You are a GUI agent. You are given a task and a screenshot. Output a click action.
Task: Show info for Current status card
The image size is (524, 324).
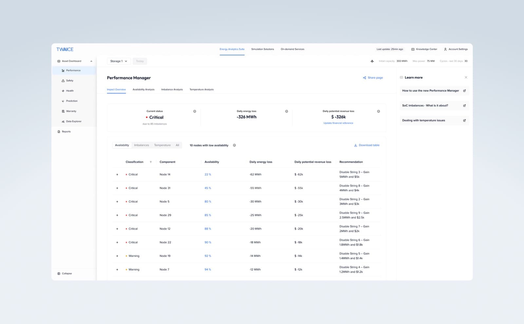coord(195,111)
